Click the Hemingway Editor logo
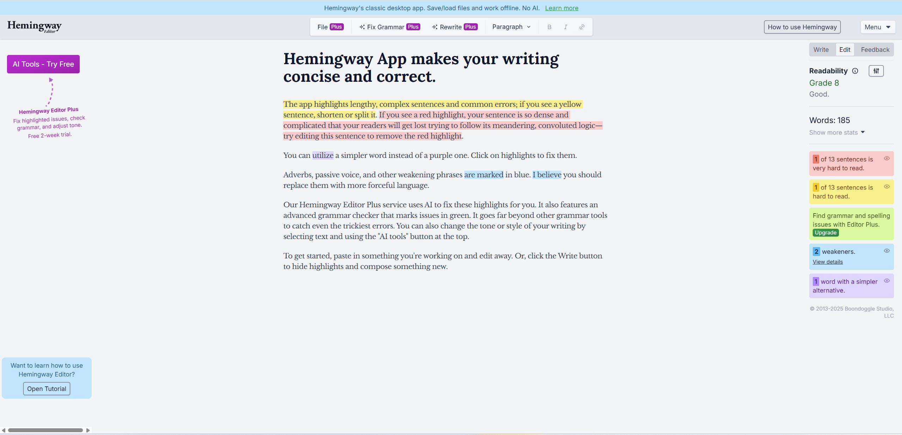Image resolution: width=902 pixels, height=435 pixels. point(34,27)
